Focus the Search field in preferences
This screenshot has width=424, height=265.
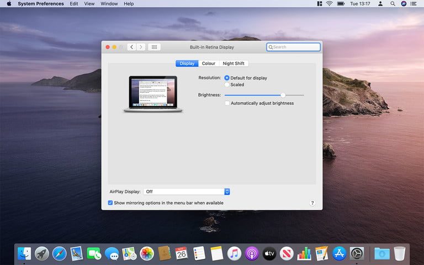[293, 47]
